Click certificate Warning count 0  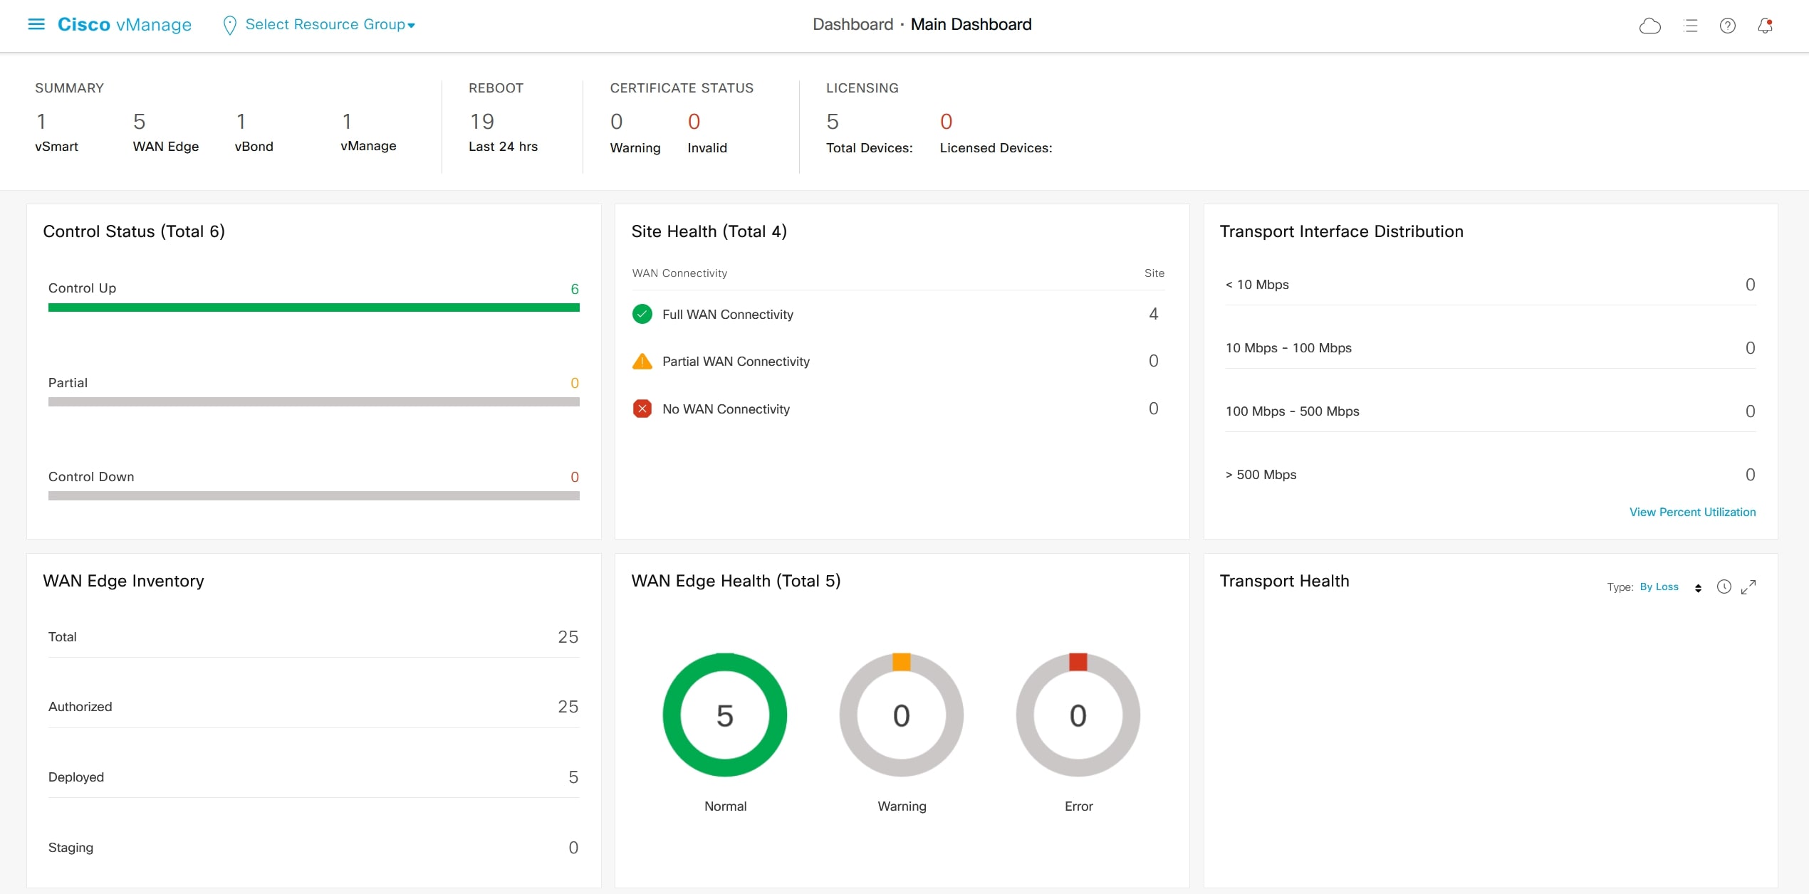617,122
